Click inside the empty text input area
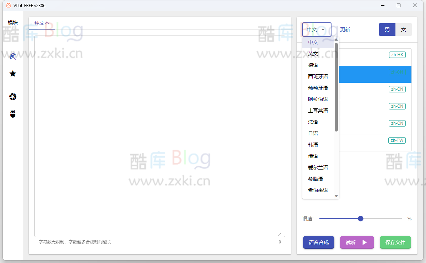 (159, 135)
